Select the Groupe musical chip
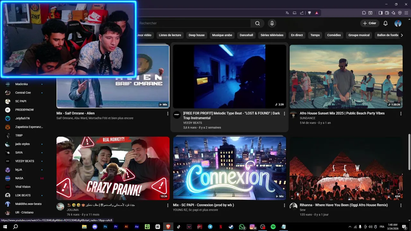The width and height of the screenshot is (411, 231). tap(359, 35)
